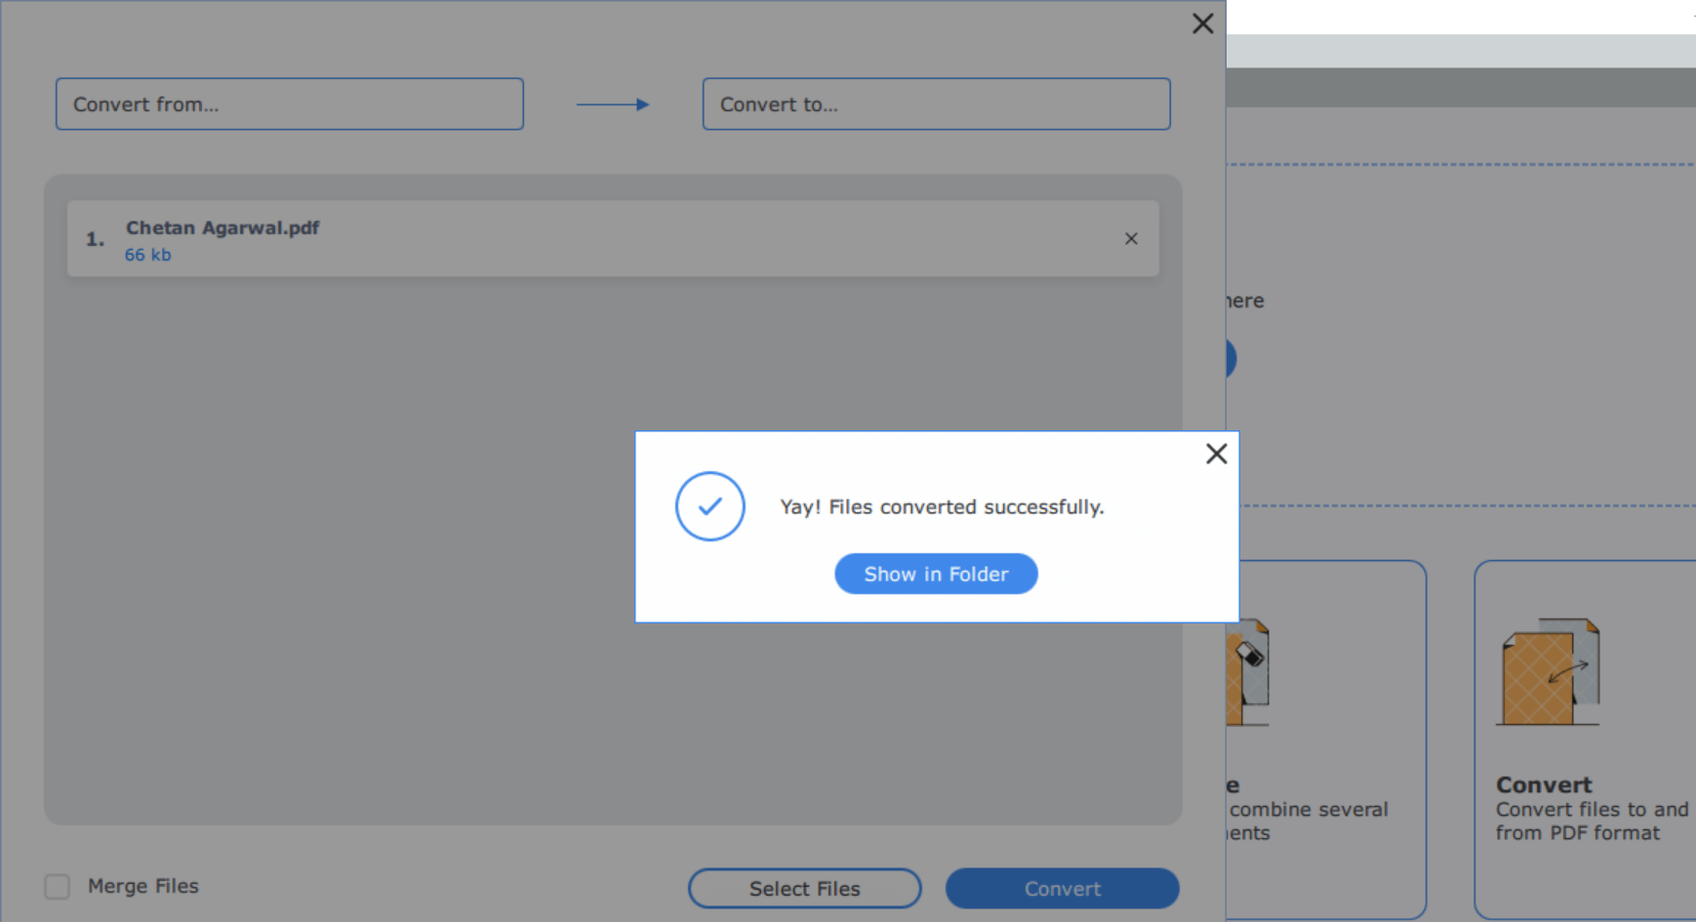Remove Chetan Agarwal.pdf using its X icon

(x=1130, y=238)
